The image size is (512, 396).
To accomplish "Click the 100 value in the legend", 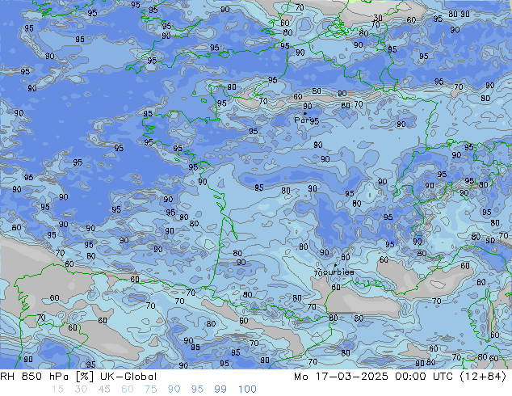I will point(247,390).
